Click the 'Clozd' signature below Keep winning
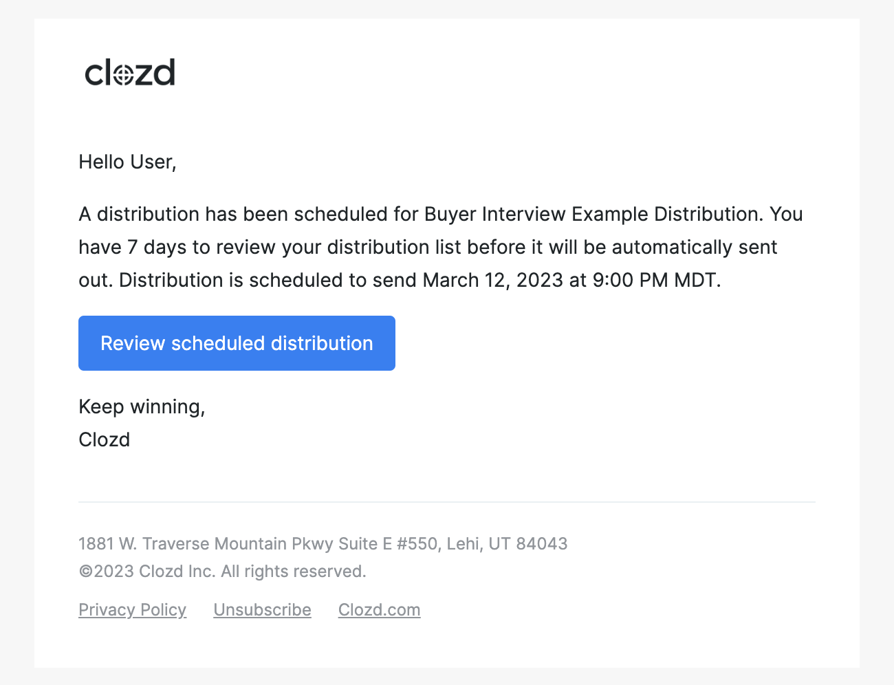 [x=104, y=439]
